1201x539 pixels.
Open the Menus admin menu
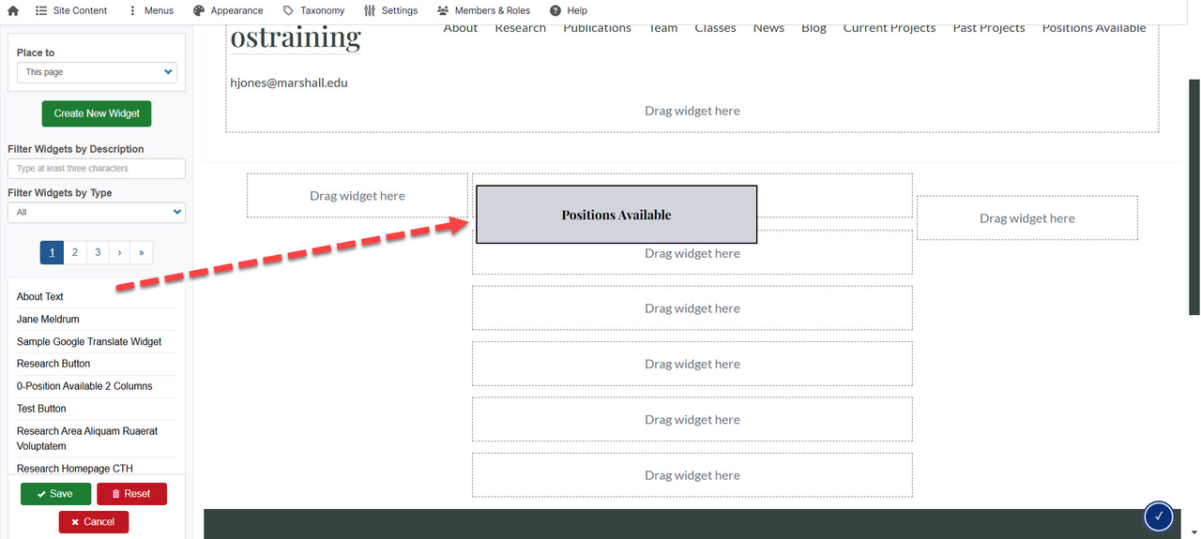(x=150, y=10)
